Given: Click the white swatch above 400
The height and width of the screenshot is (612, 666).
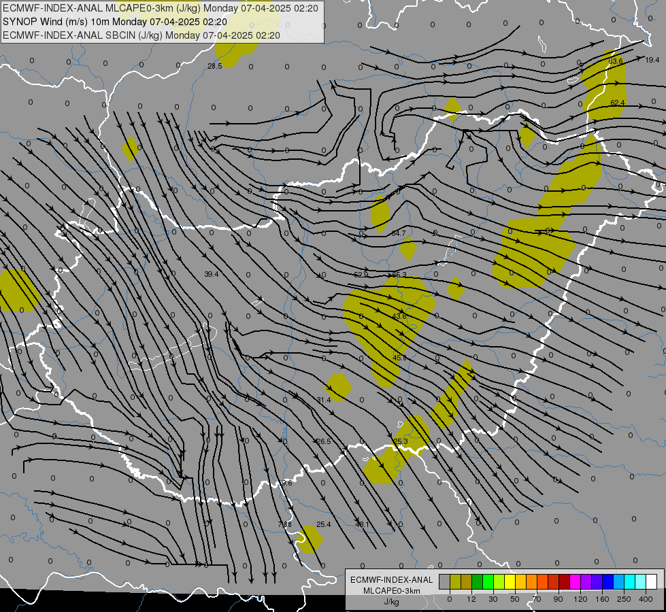Looking at the screenshot, I should click(652, 582).
